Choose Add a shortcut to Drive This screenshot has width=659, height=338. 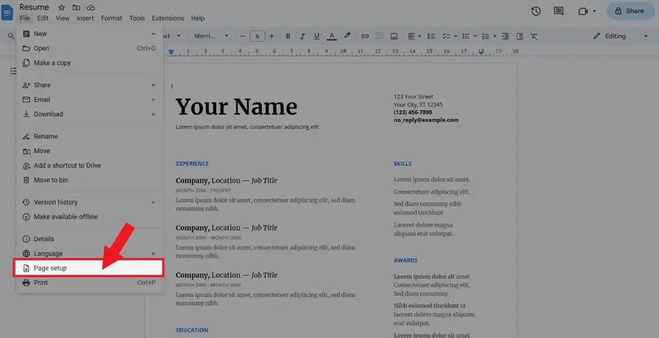[x=90, y=165]
